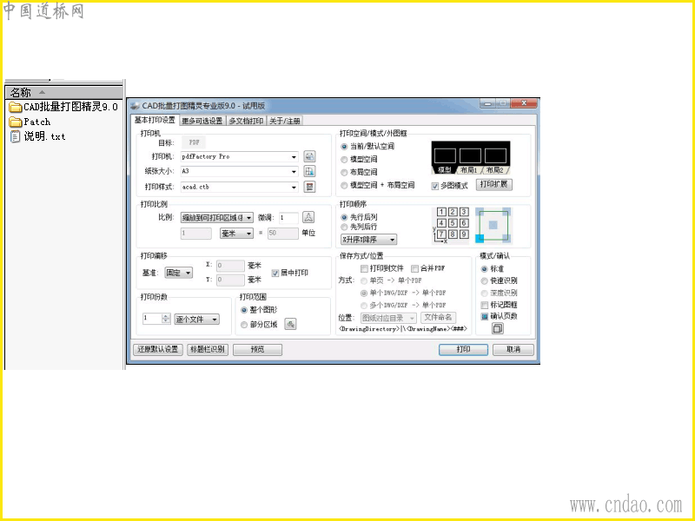
Task: Click the 打印 button
Action: 463,349
